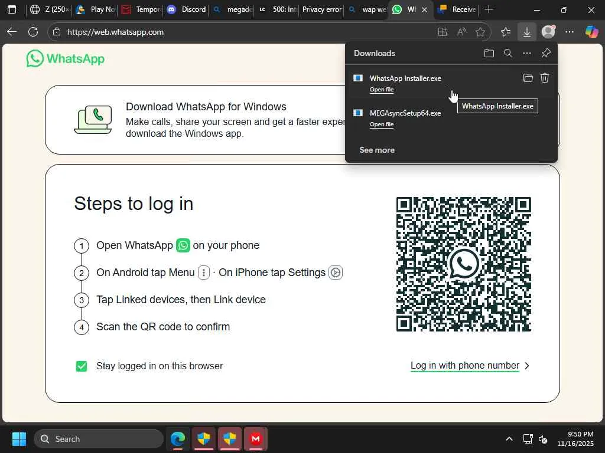605x453 pixels.
Task: Refresh the WhatsApp Web page
Action: point(33,32)
